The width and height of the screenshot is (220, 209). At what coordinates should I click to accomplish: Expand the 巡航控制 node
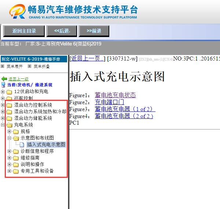tap(3, 98)
